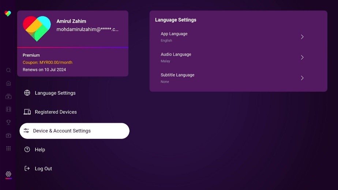The width and height of the screenshot is (338, 190).
Task: Click the large heart profile avatar
Action: pos(37,28)
